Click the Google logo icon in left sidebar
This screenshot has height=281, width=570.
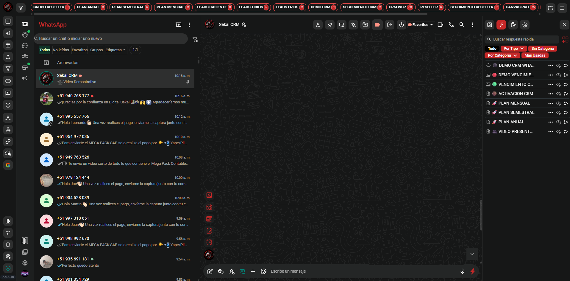coord(8,165)
